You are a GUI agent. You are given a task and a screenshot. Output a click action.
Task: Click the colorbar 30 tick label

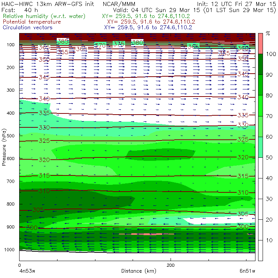point(269,199)
